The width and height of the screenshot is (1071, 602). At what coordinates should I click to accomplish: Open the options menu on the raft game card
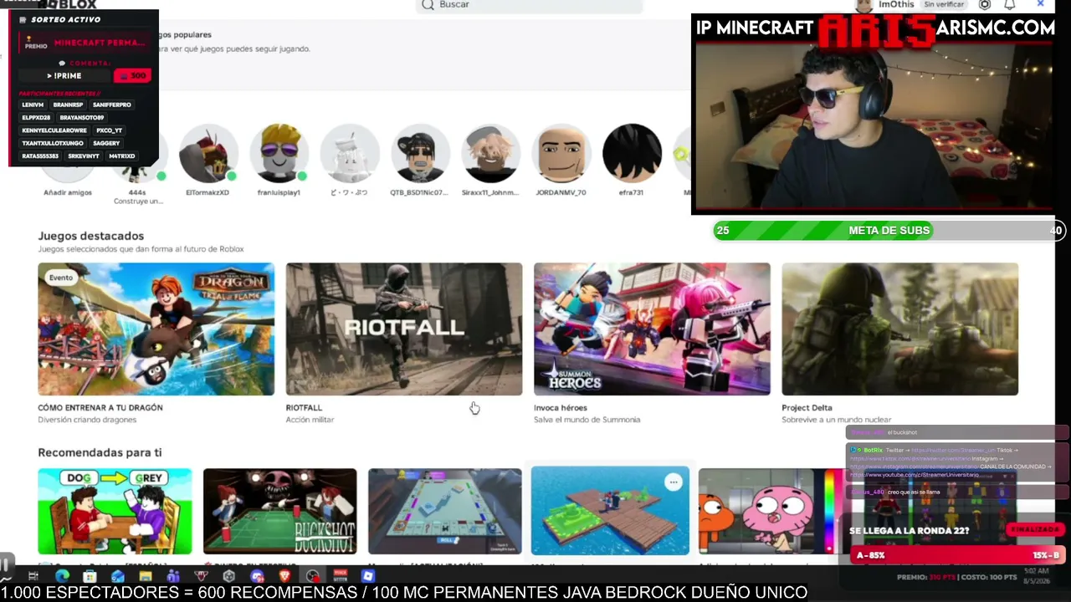(x=673, y=482)
